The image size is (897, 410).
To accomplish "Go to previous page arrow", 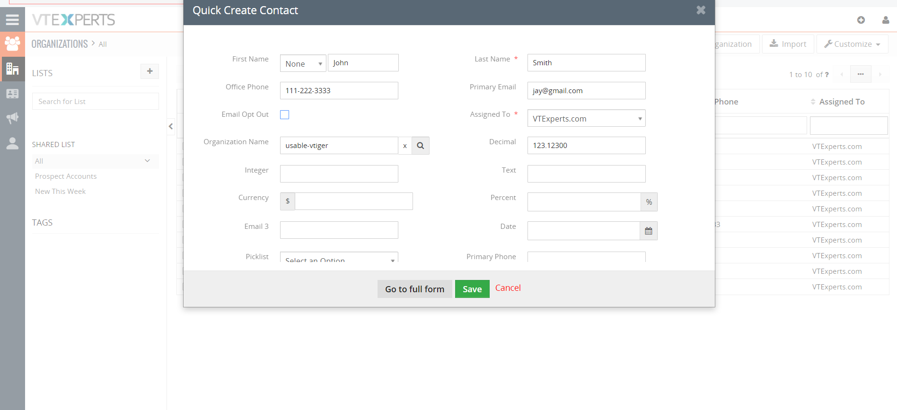I will click(x=842, y=74).
